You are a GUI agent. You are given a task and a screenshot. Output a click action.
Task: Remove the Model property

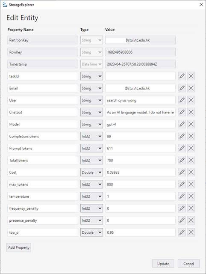tap(191, 124)
